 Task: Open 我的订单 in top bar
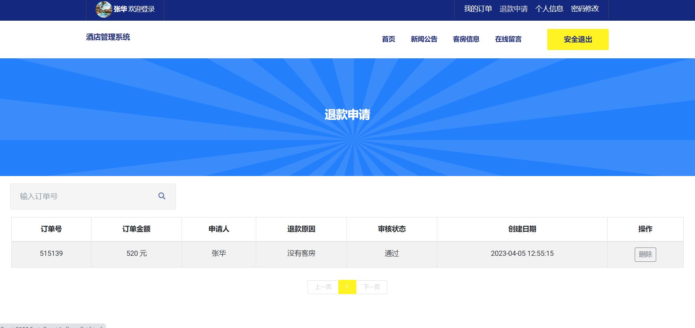478,9
